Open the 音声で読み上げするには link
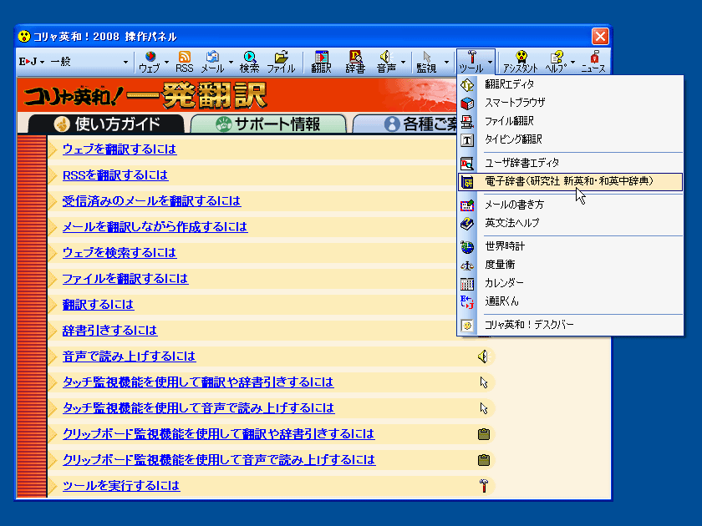The height and width of the screenshot is (526, 702). [x=130, y=357]
